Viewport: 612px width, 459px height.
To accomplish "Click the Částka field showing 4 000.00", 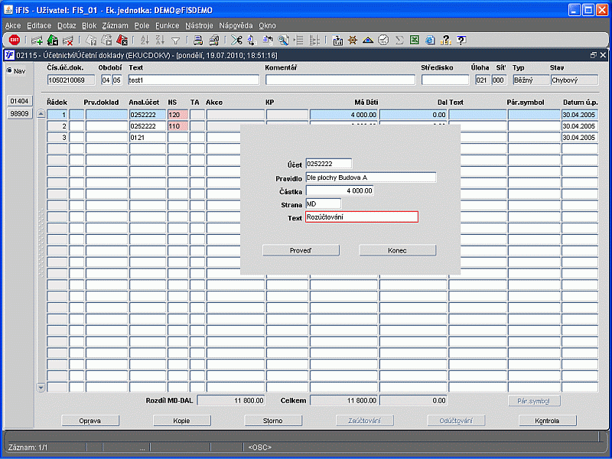I will click(340, 190).
